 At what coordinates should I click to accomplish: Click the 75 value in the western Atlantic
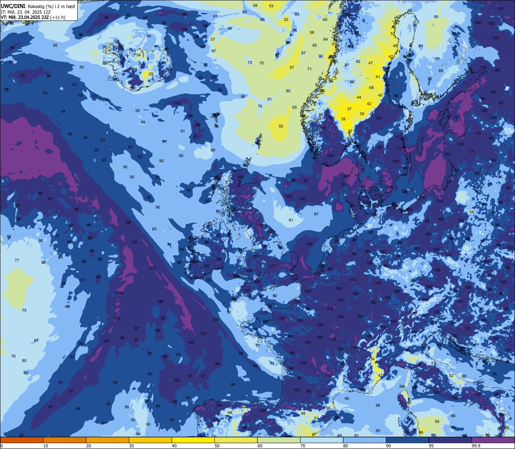coord(24,310)
